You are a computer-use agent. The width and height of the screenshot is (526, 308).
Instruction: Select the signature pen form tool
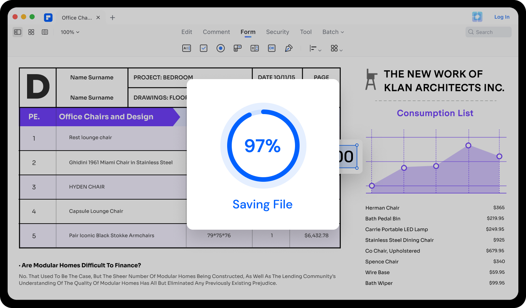click(289, 48)
